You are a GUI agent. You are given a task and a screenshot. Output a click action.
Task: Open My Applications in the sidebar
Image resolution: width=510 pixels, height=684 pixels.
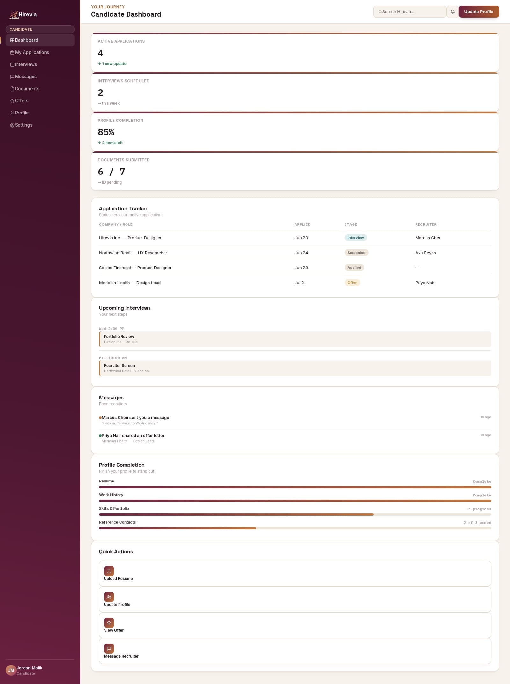point(40,52)
